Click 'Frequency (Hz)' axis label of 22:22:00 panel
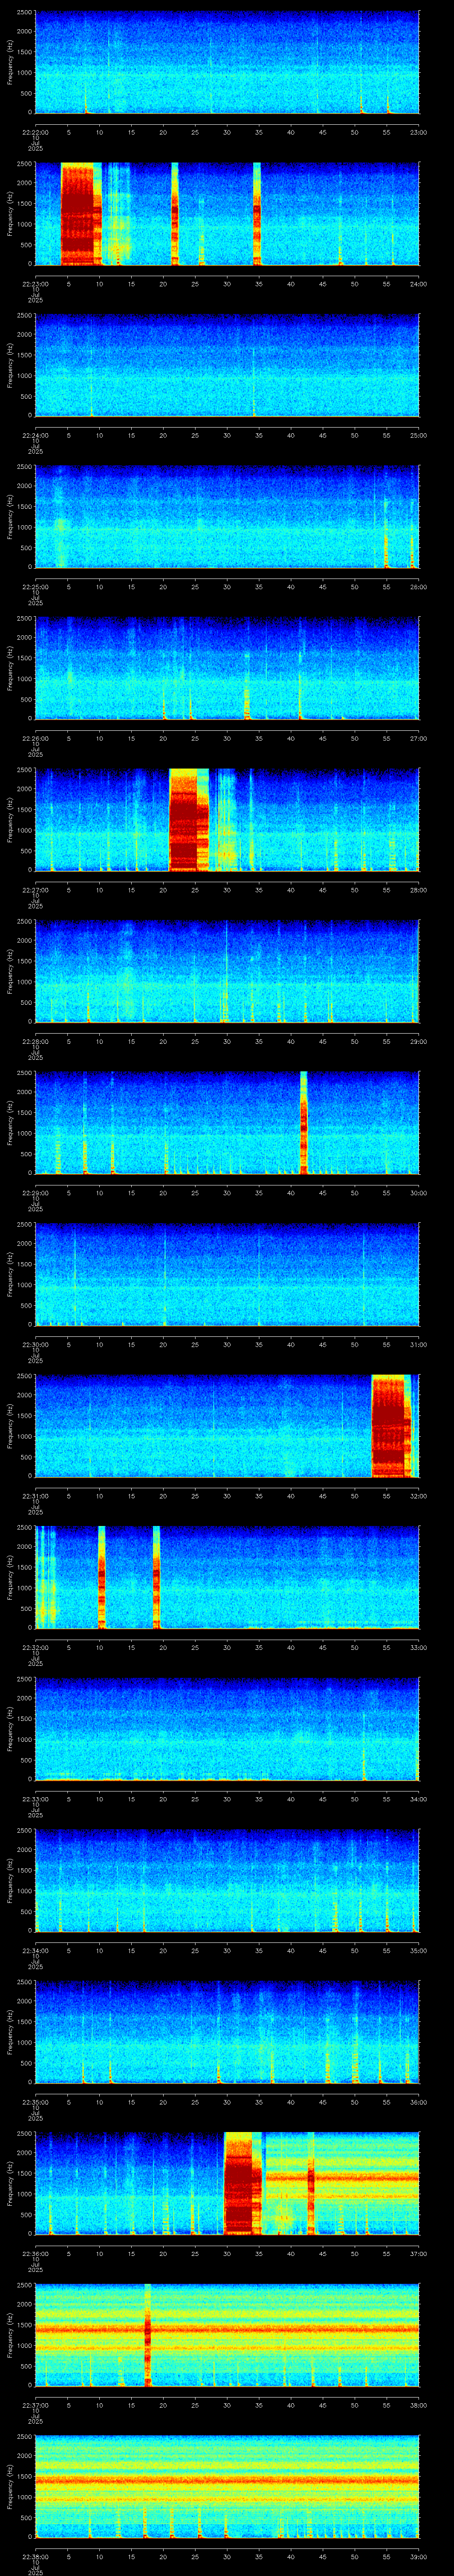 click(10, 62)
